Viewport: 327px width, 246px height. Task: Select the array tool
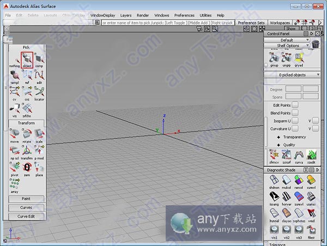[x=14, y=186]
